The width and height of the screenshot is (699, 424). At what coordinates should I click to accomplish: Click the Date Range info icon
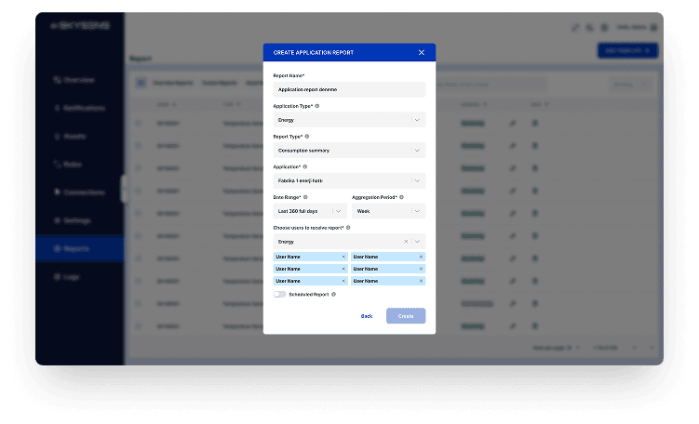[305, 197]
